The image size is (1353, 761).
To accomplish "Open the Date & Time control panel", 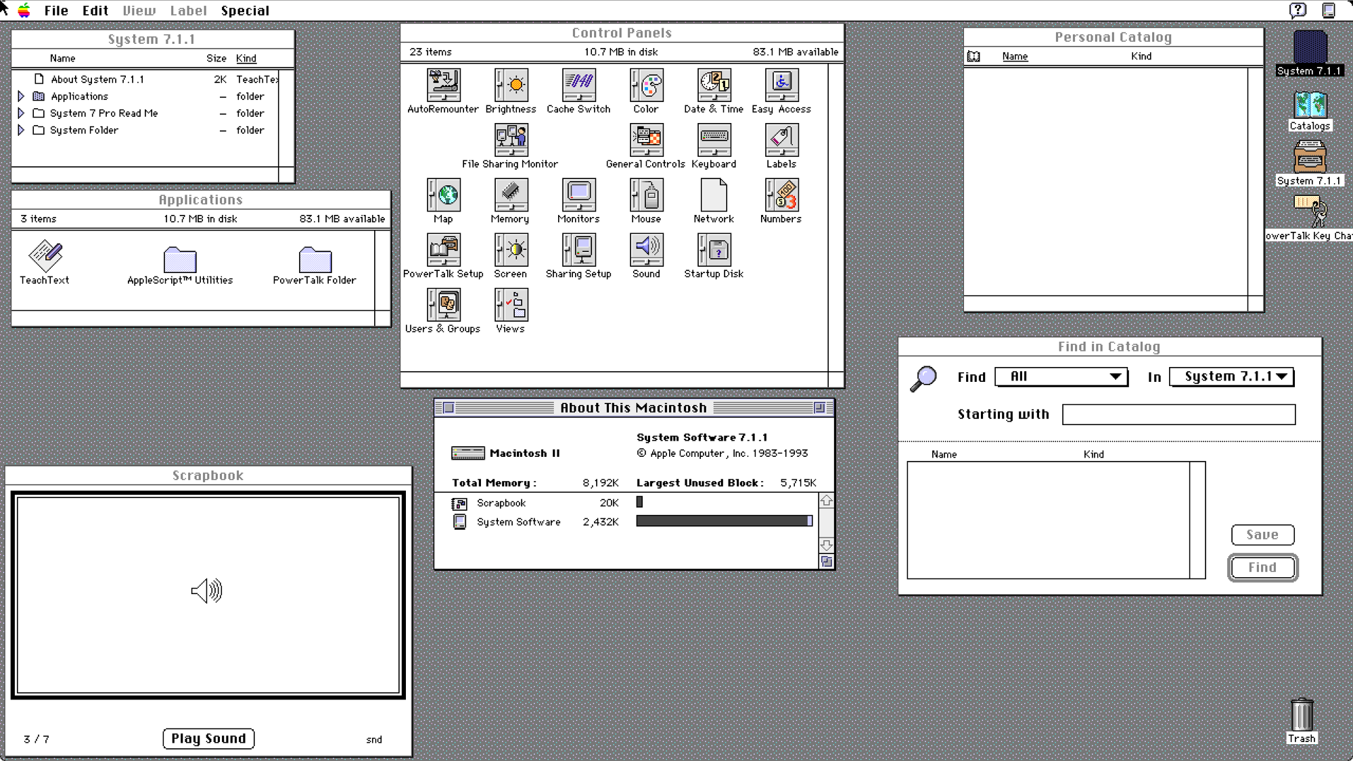I will [x=714, y=85].
